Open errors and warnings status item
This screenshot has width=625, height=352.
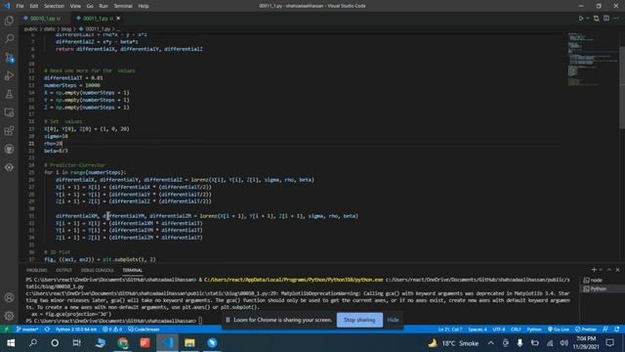pos(112,330)
